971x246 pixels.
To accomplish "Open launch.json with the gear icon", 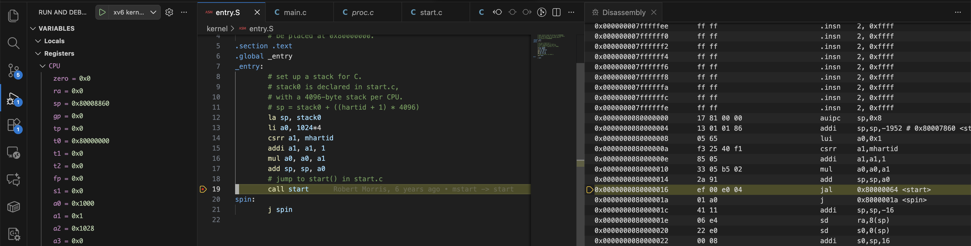I will tap(169, 12).
